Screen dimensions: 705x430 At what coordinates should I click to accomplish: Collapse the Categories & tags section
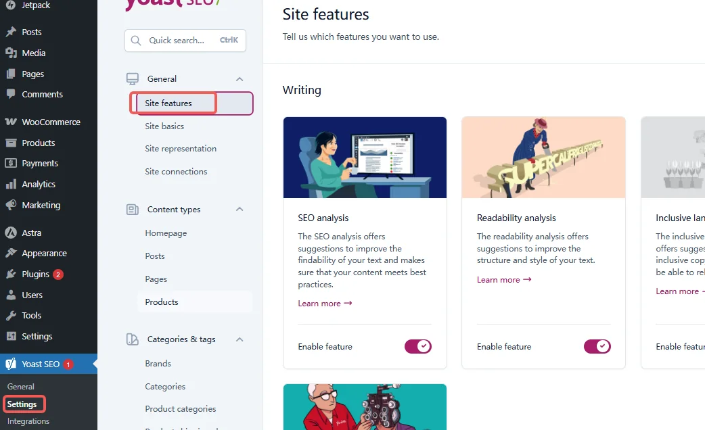pos(240,339)
